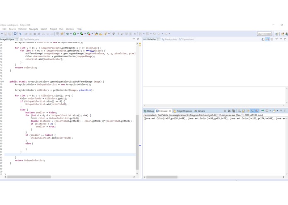Toggle the console Scroll Lock icon
Viewport: 288px width, 205px height.
[x=244, y=111]
